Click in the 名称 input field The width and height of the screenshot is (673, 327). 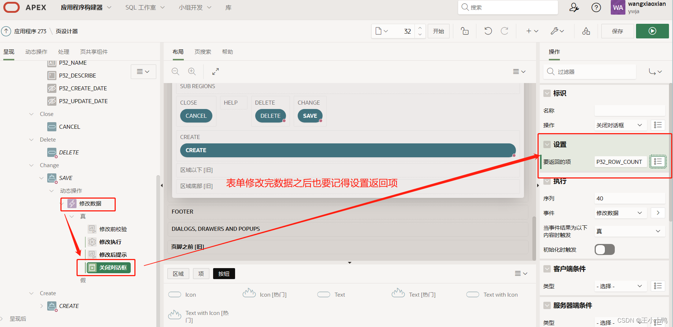(x=630, y=110)
